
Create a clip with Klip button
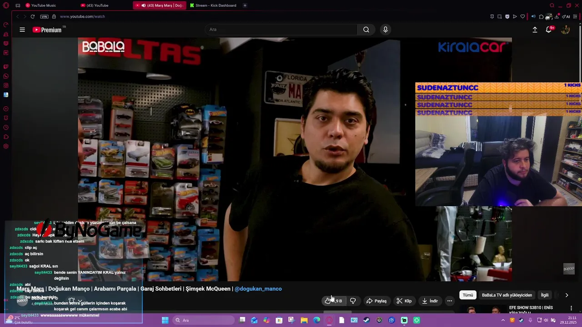[404, 301]
